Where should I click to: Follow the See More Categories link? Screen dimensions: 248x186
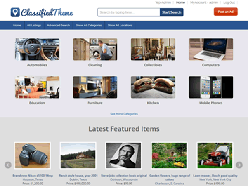pyautogui.click(x=124, y=114)
